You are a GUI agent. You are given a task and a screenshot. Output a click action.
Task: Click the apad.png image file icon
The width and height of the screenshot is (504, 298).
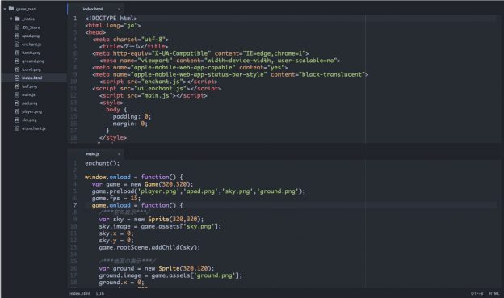point(17,36)
